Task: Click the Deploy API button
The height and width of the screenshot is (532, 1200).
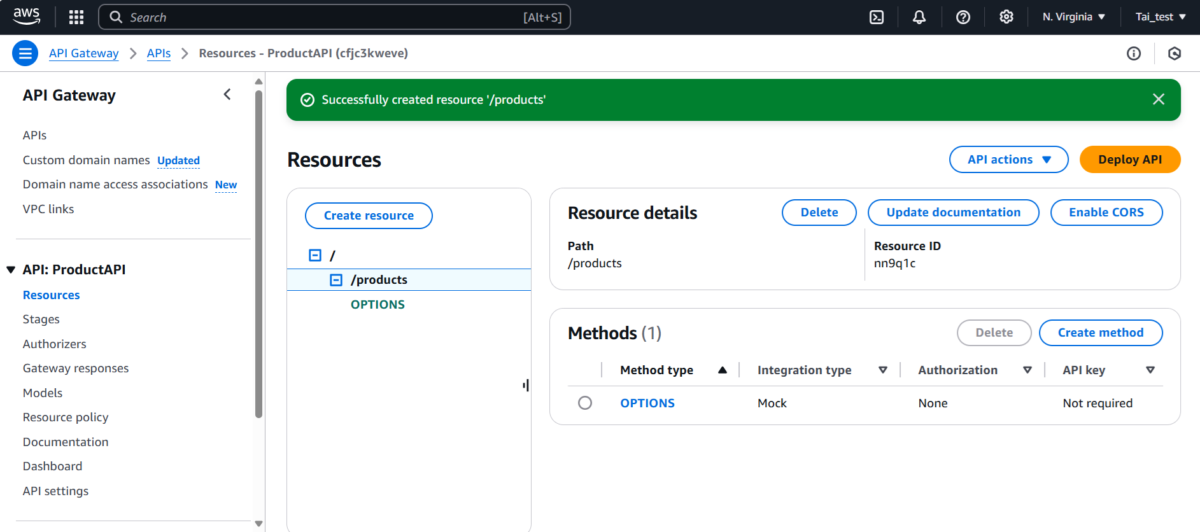Action: tap(1130, 160)
